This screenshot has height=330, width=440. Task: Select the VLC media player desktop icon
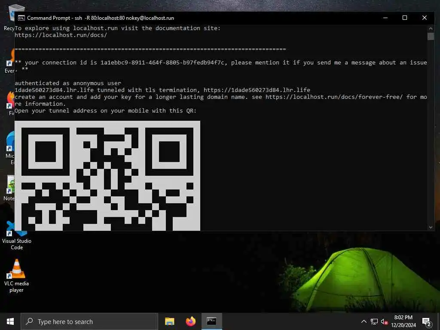[x=17, y=276]
